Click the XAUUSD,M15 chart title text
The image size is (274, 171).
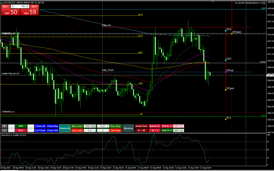(x=10, y=3)
